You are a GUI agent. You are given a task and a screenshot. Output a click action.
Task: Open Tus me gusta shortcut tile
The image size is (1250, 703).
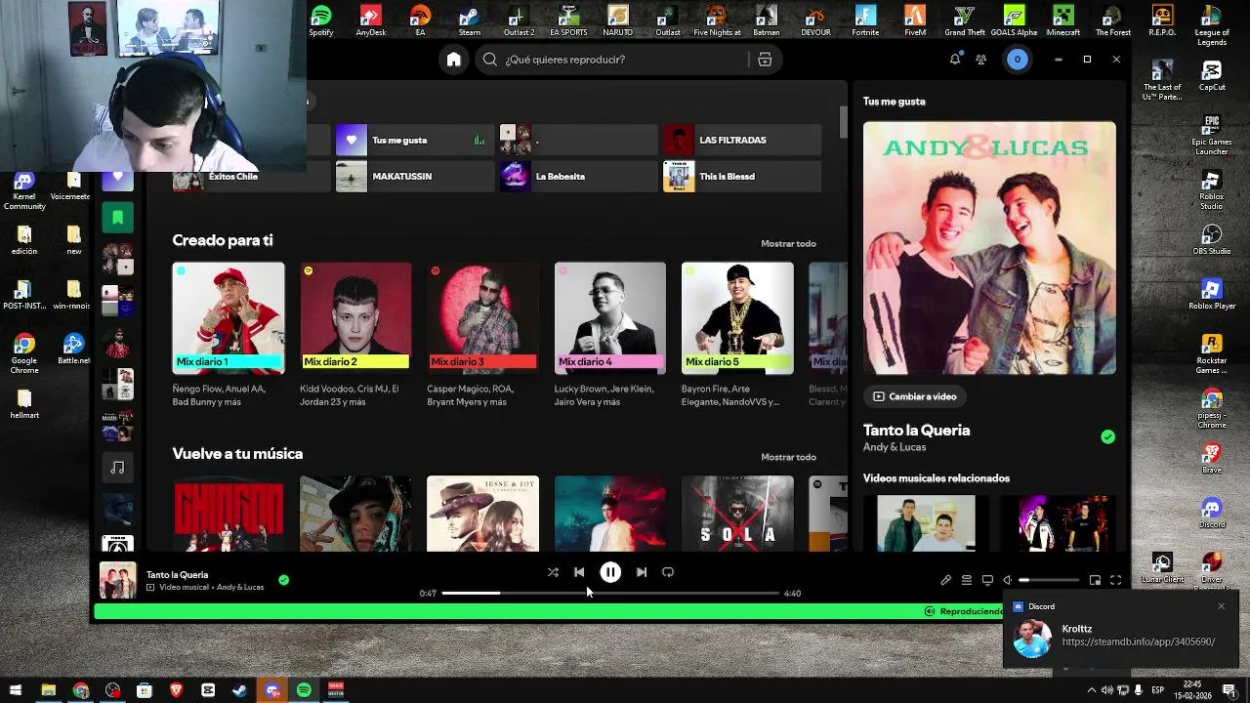pyautogui.click(x=414, y=140)
